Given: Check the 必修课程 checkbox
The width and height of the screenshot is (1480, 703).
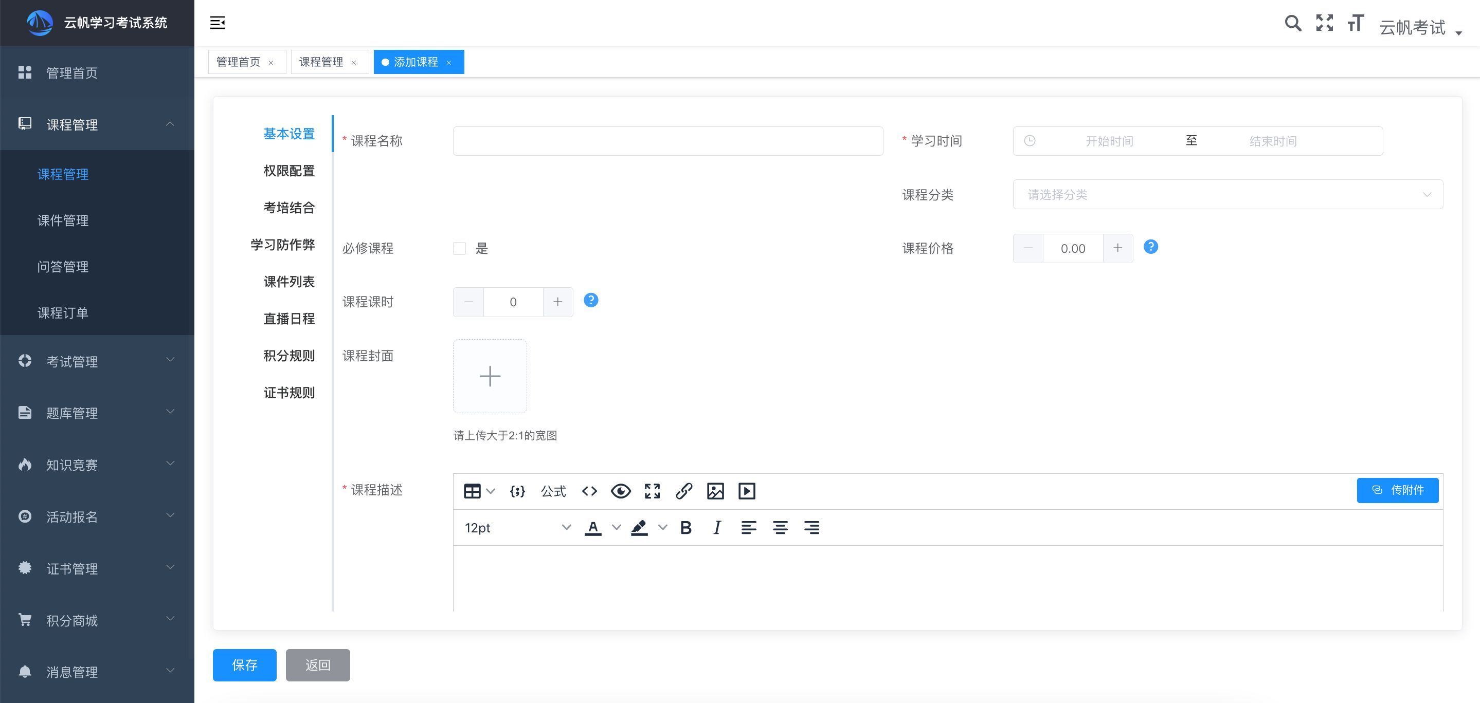Looking at the screenshot, I should click(460, 248).
